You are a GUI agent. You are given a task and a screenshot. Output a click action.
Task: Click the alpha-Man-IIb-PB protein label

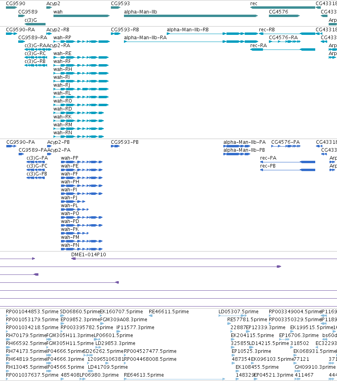[x=244, y=150]
